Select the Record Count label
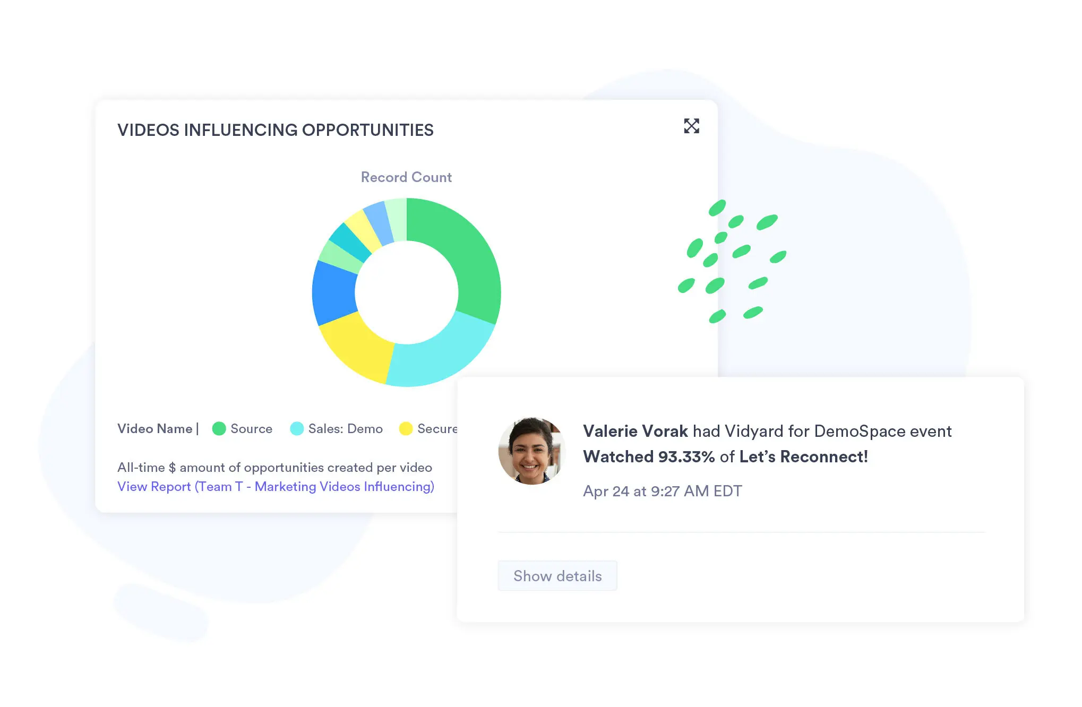Viewport: 1082px width, 707px height. tap(407, 177)
